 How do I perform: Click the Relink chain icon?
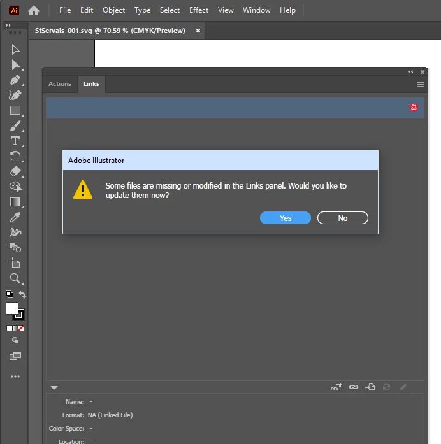pyautogui.click(x=354, y=387)
